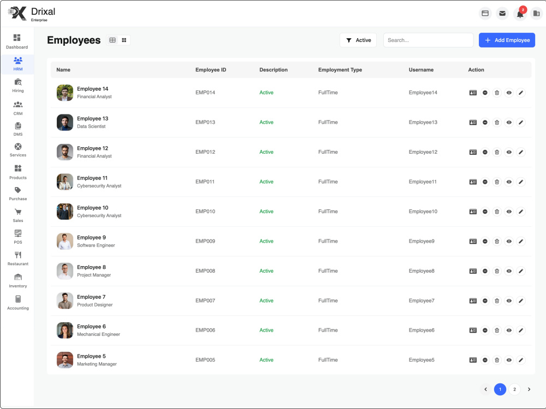Open the mail messages icon
The image size is (546, 409).
(502, 14)
